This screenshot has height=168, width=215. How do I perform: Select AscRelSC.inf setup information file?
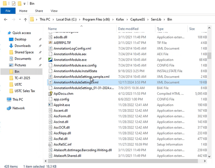tap(63, 144)
